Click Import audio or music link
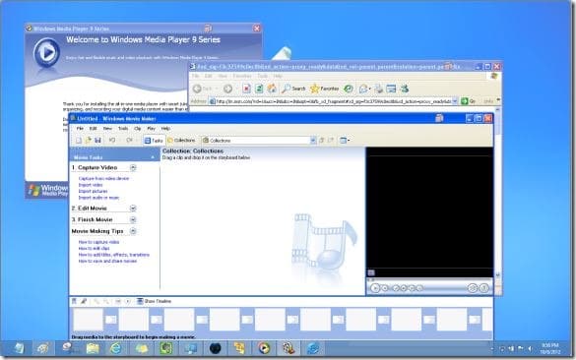 (98, 198)
